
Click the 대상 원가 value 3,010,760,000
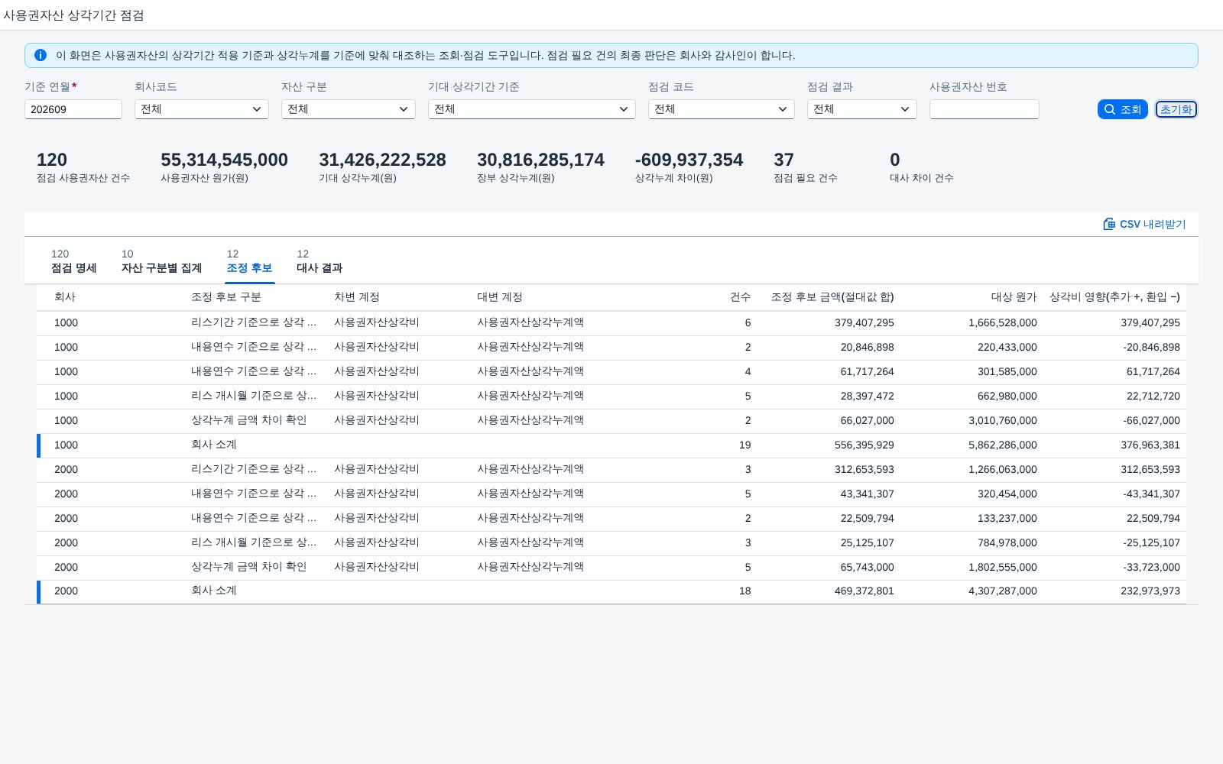[1003, 420]
